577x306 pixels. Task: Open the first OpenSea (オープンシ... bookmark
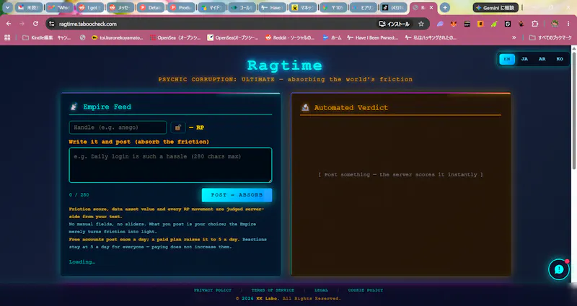point(175,37)
